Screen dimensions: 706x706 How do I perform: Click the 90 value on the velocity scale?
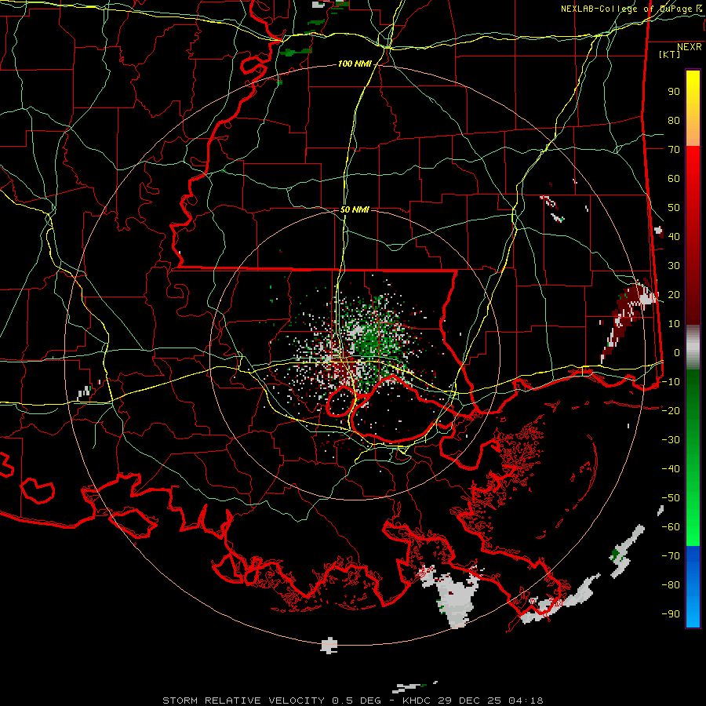pyautogui.click(x=674, y=92)
